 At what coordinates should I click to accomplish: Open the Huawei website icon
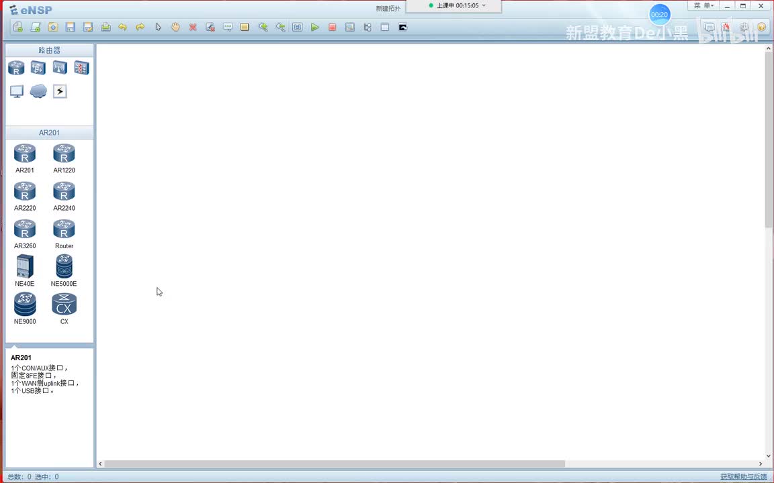pyautogui.click(x=726, y=27)
